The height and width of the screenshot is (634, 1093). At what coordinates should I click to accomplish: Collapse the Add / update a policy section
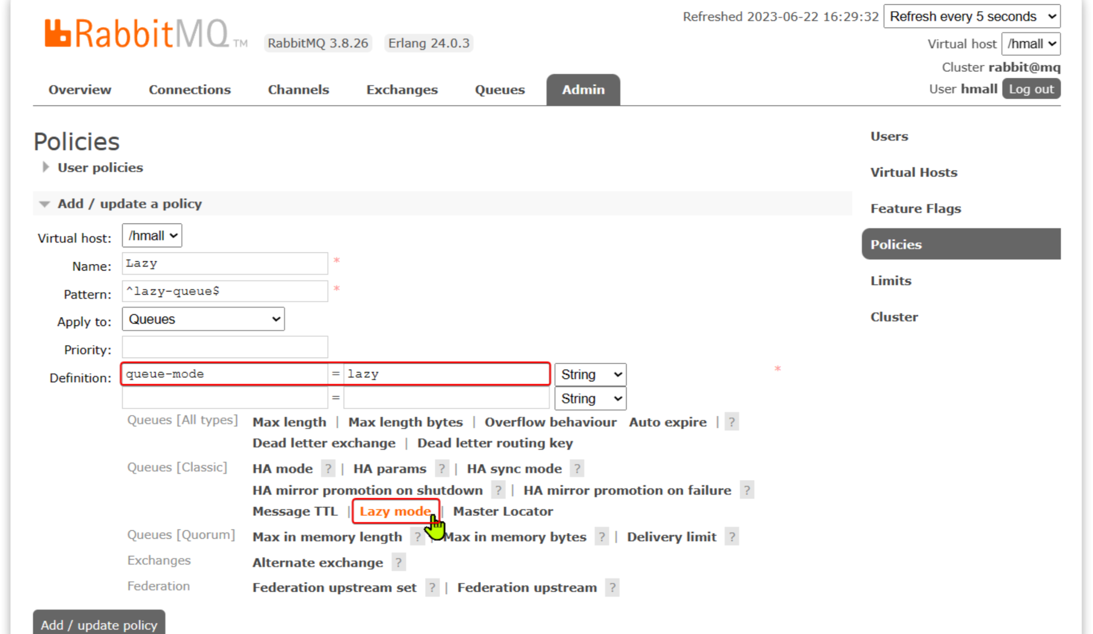click(x=129, y=204)
